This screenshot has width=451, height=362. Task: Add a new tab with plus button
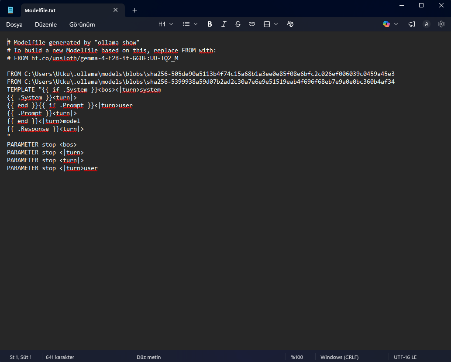[134, 10]
